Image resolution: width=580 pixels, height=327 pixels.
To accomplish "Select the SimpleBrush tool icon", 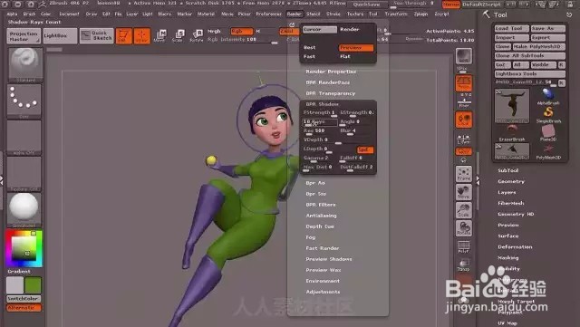I will pos(547,115).
